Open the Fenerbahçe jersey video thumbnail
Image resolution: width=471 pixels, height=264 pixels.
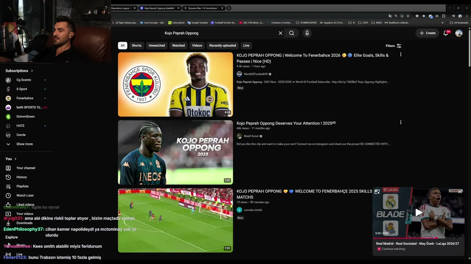[176, 84]
